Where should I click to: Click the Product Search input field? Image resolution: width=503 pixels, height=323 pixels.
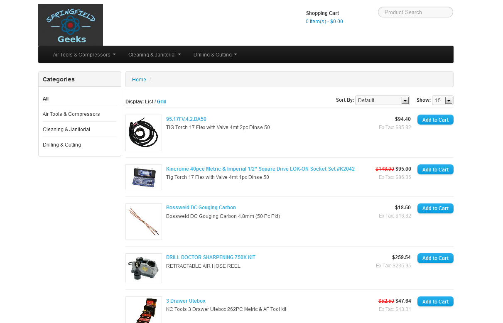coord(415,12)
